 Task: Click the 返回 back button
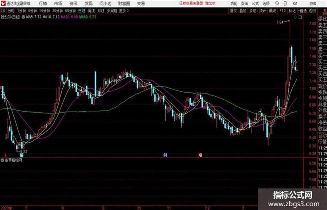coord(312,11)
